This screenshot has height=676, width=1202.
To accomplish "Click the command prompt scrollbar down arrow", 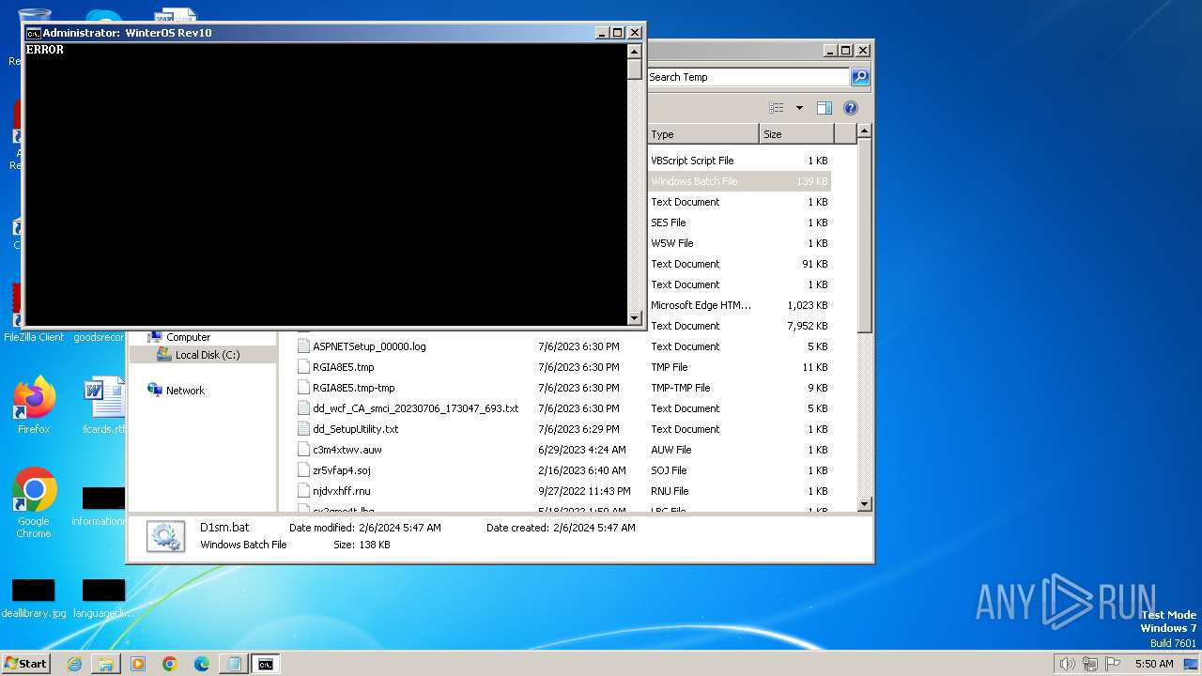I will [635, 318].
